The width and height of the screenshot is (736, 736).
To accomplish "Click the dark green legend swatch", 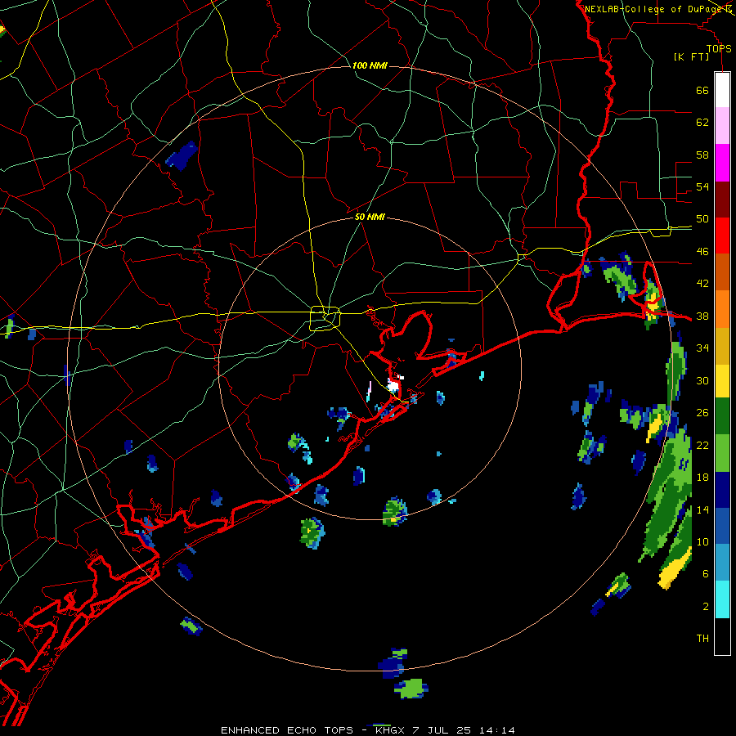I will coord(722,416).
